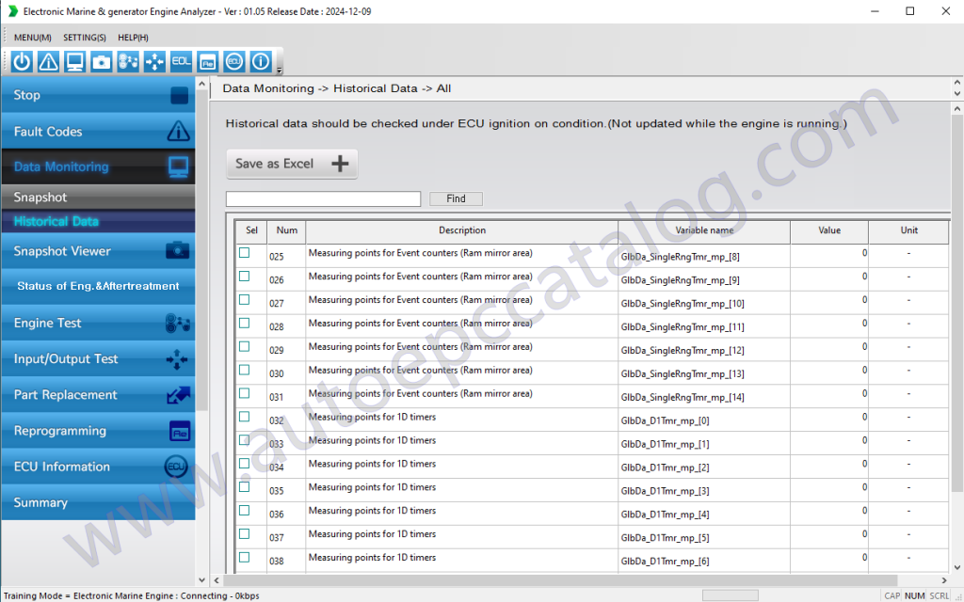This screenshot has height=602, width=964.
Task: Open the SETTING(S) menu
Action: tap(84, 38)
